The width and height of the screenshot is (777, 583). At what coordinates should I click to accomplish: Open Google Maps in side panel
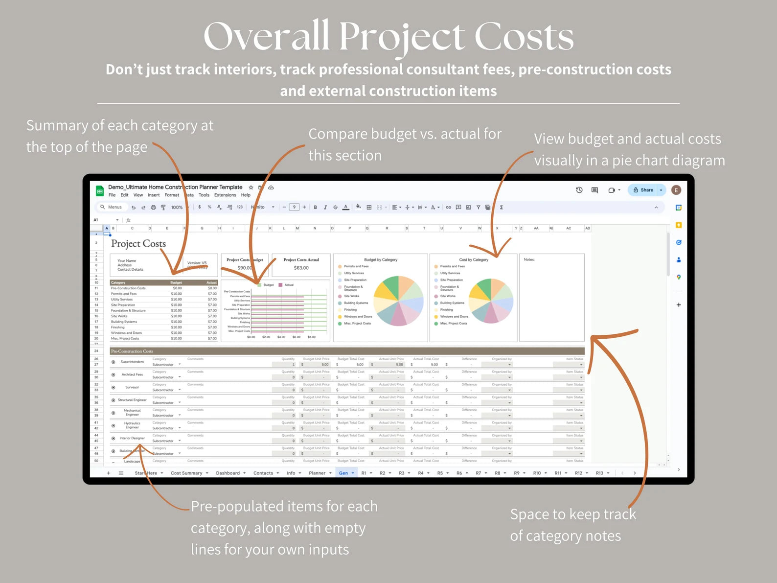[x=678, y=277]
